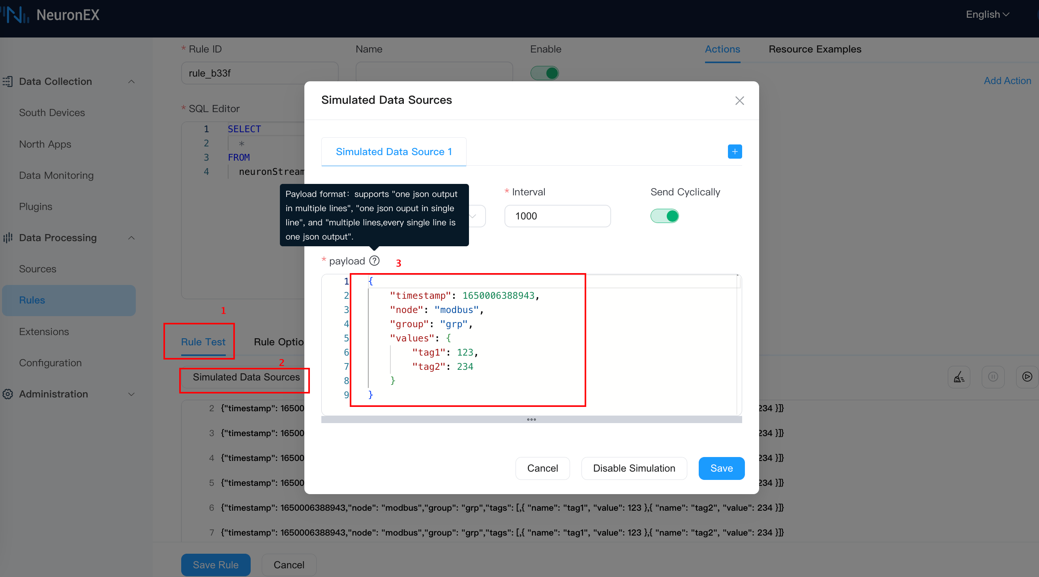1039x577 pixels.
Task: Collapse the Data Collection menu group
Action: (x=131, y=81)
